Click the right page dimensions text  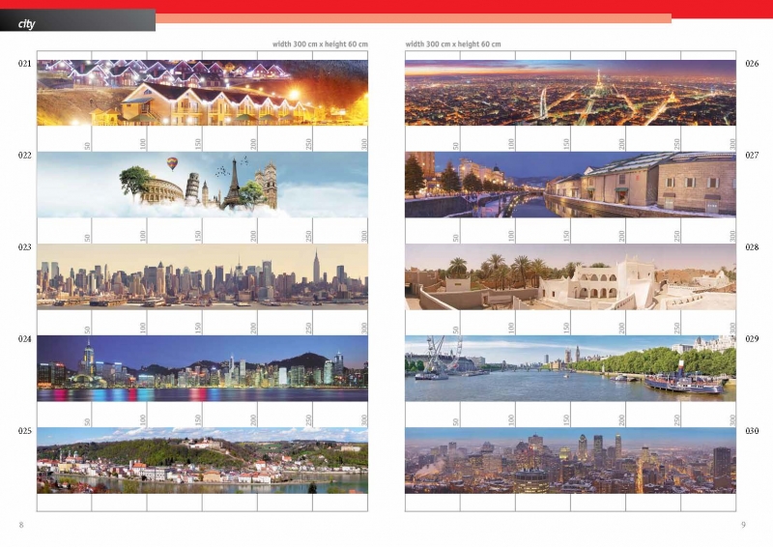point(453,43)
